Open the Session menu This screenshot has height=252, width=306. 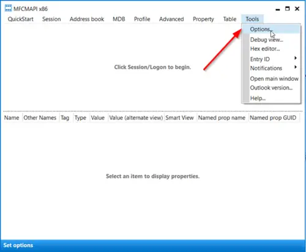pos(51,19)
